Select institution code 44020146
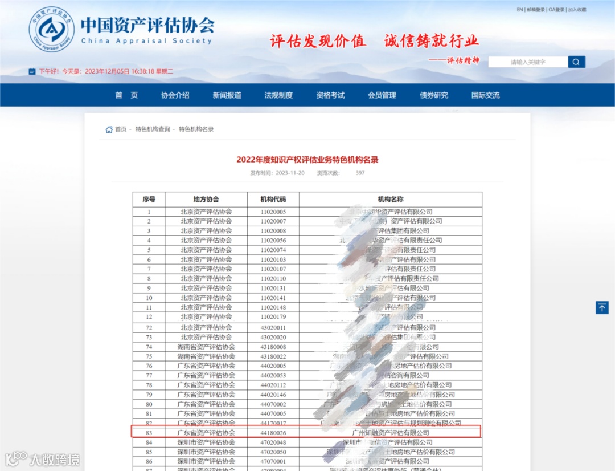 tap(273, 395)
